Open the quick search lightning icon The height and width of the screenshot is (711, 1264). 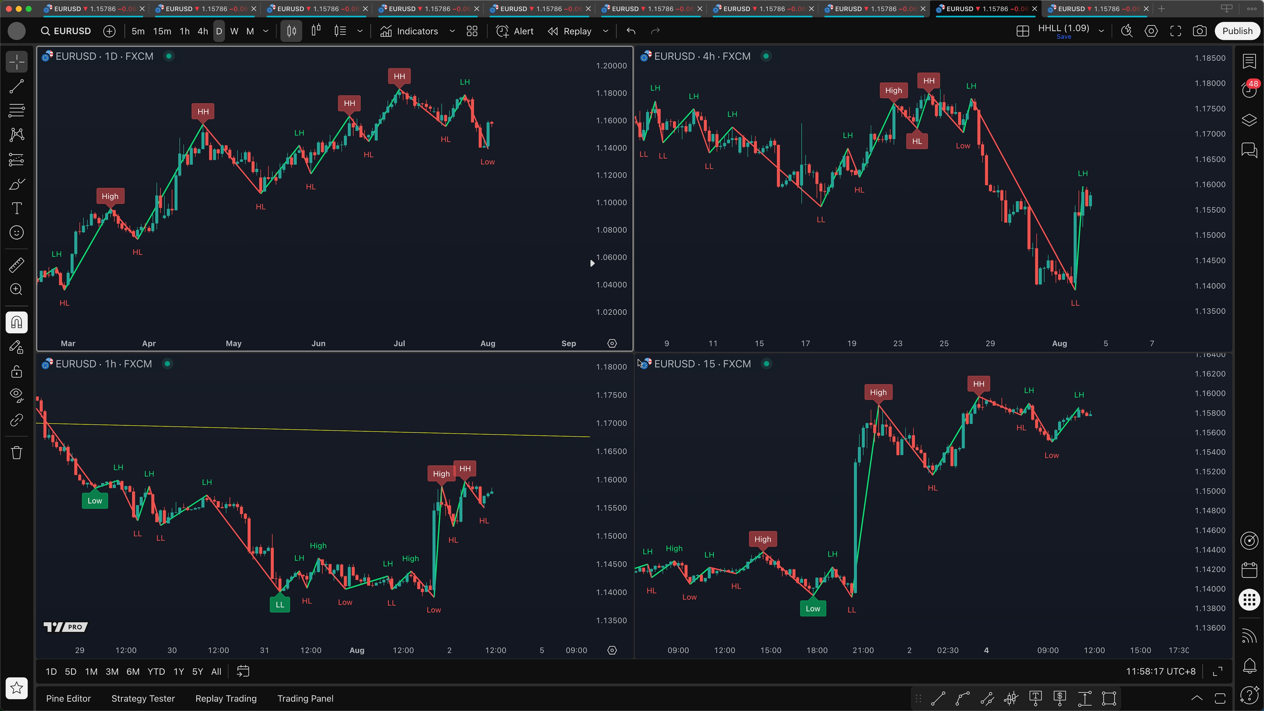[x=1127, y=31]
